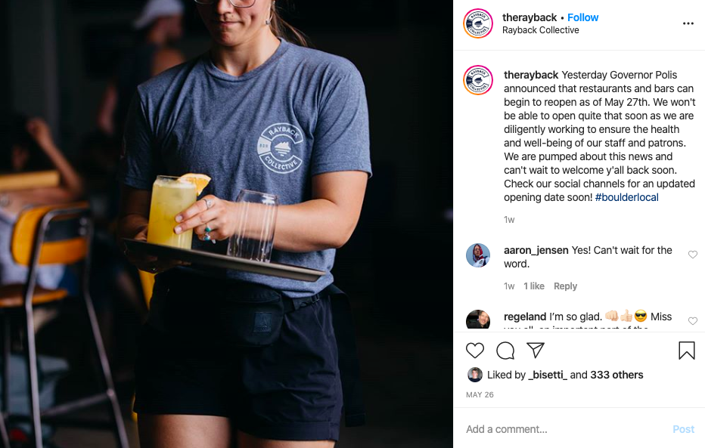This screenshot has width=705, height=448.
Task: View the 333 others who liked
Action: point(616,375)
